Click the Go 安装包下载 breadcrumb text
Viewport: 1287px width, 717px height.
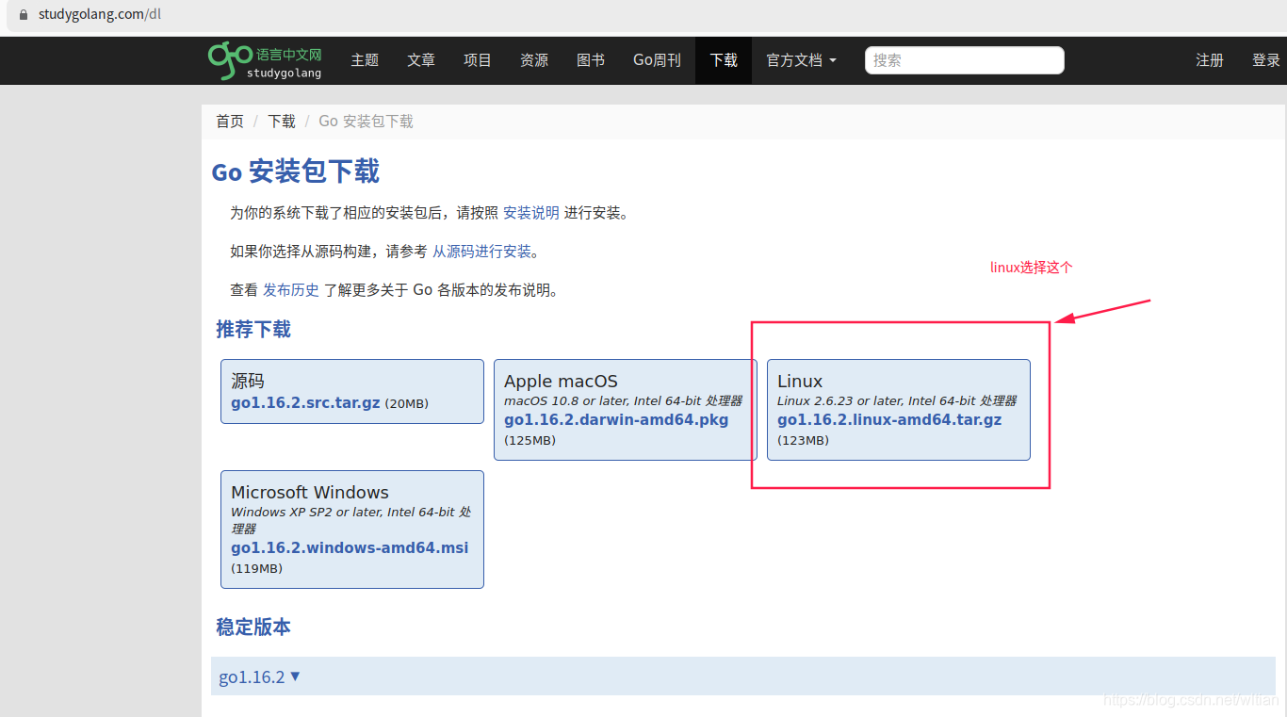point(366,122)
